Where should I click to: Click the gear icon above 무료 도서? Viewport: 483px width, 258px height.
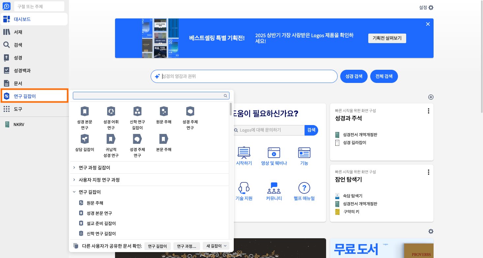431,232
